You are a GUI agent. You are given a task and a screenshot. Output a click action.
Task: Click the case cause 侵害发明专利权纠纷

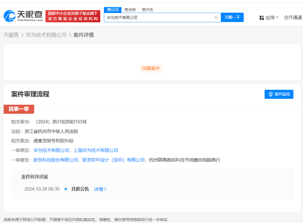[x=53, y=141]
